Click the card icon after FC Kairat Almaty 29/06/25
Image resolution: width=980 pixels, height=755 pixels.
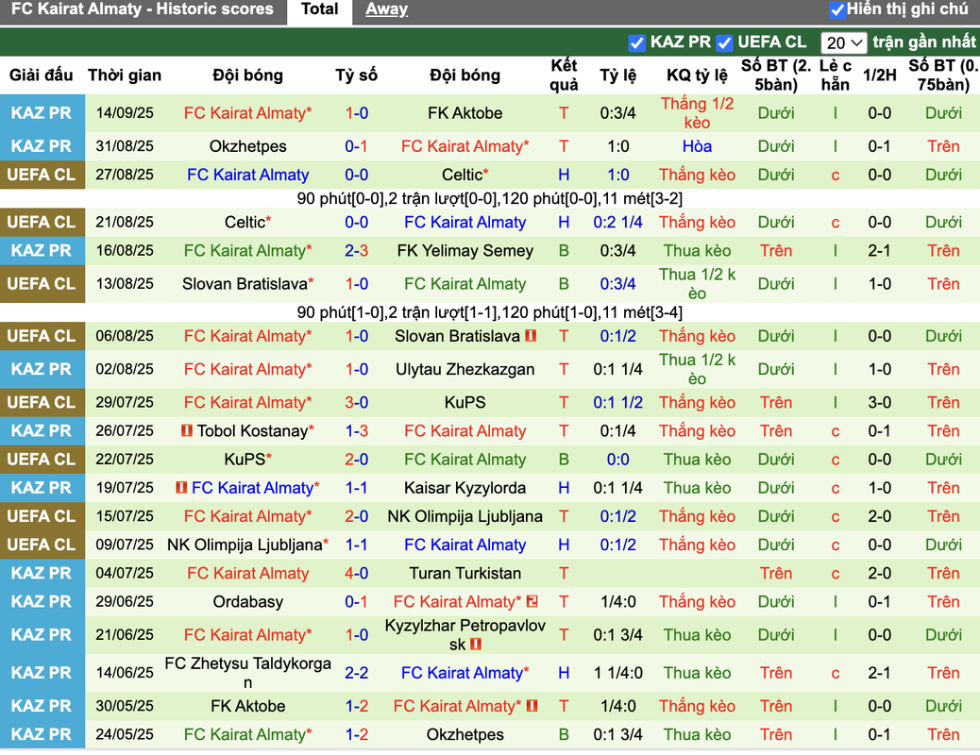(x=532, y=601)
